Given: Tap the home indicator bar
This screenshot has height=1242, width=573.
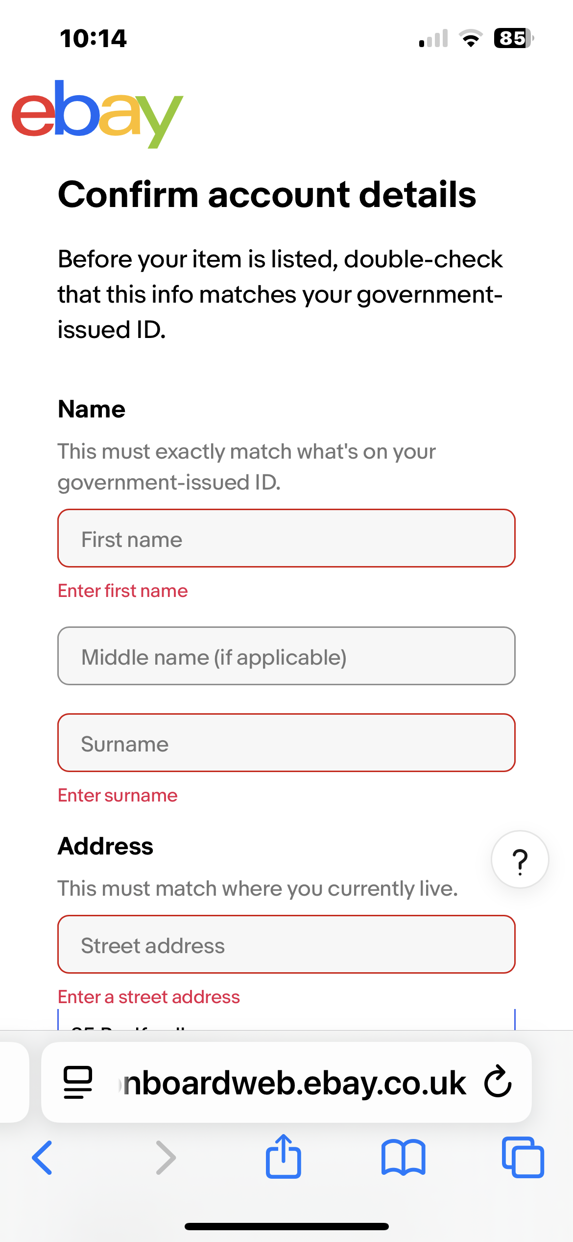Looking at the screenshot, I should pos(286,1226).
